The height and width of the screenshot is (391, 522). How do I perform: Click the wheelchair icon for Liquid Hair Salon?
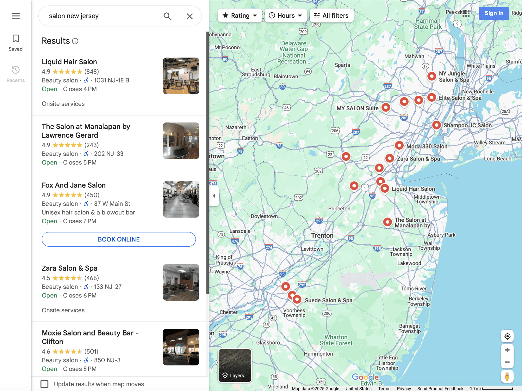[86, 80]
